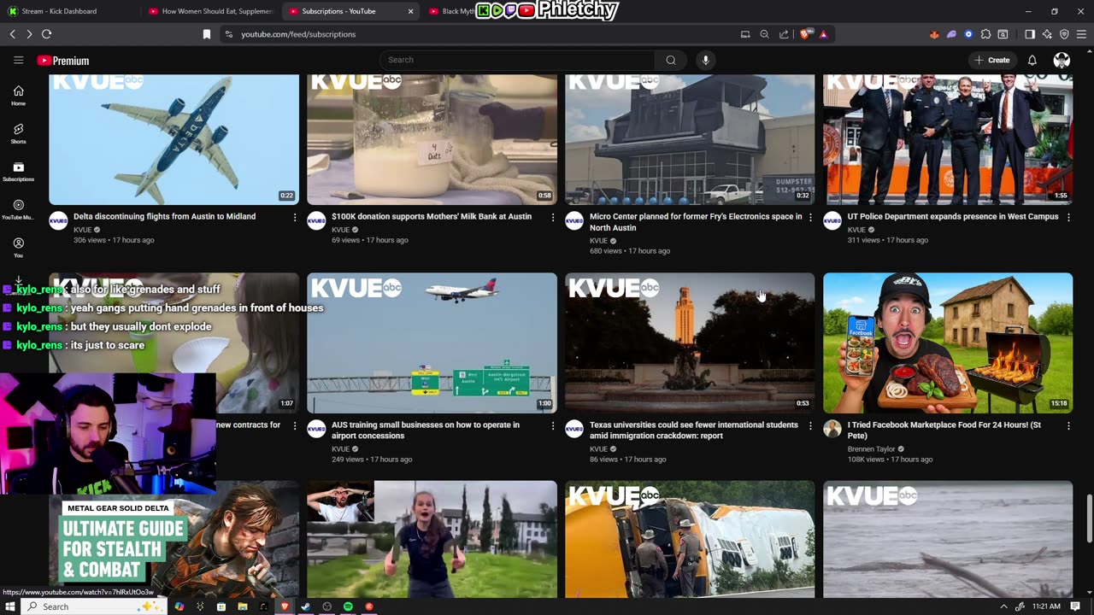1094x615 pixels.
Task: Go to Home in YouTube sidebar
Action: (18, 96)
